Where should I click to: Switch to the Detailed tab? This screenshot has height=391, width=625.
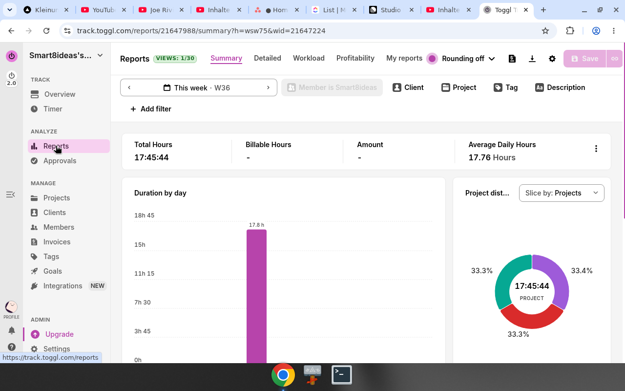click(x=268, y=58)
